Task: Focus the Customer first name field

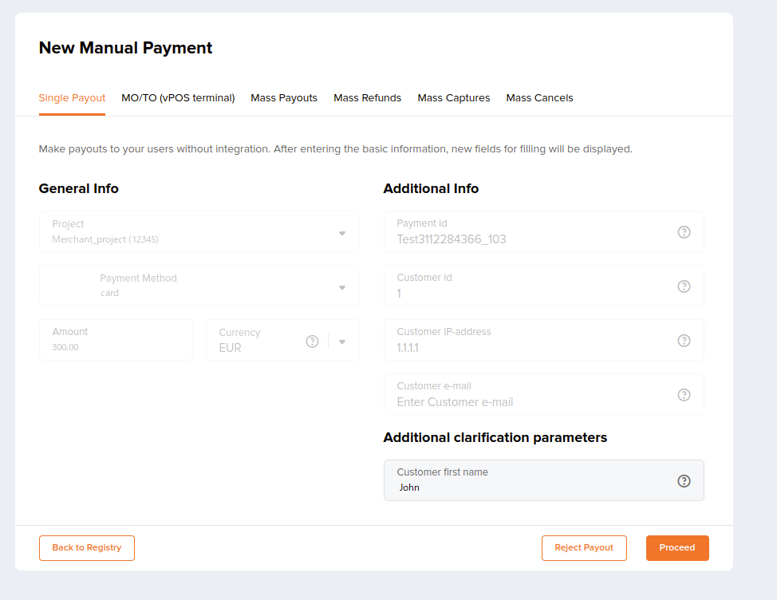Action: pos(543,480)
